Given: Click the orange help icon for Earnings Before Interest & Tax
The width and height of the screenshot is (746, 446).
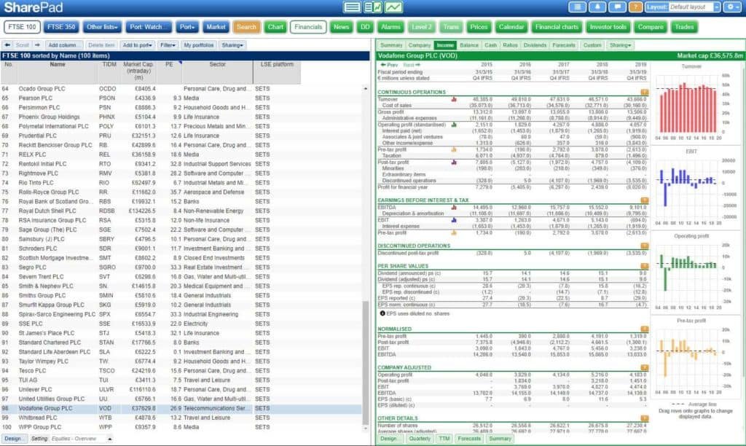Looking at the screenshot, I should pyautogui.click(x=645, y=200).
